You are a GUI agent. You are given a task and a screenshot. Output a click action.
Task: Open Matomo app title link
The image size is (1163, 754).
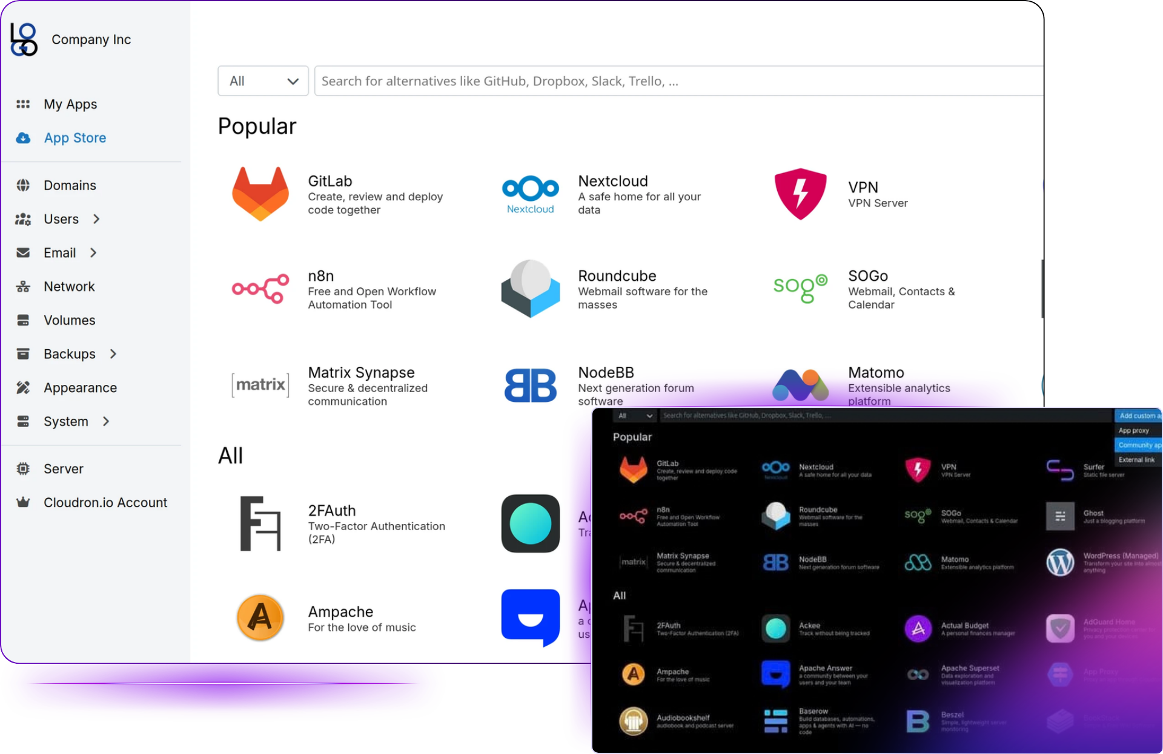876,372
